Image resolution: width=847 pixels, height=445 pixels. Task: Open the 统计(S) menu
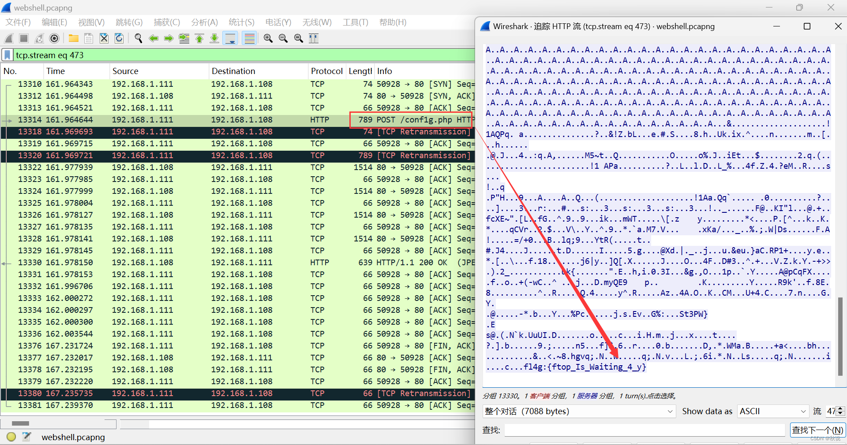[241, 22]
